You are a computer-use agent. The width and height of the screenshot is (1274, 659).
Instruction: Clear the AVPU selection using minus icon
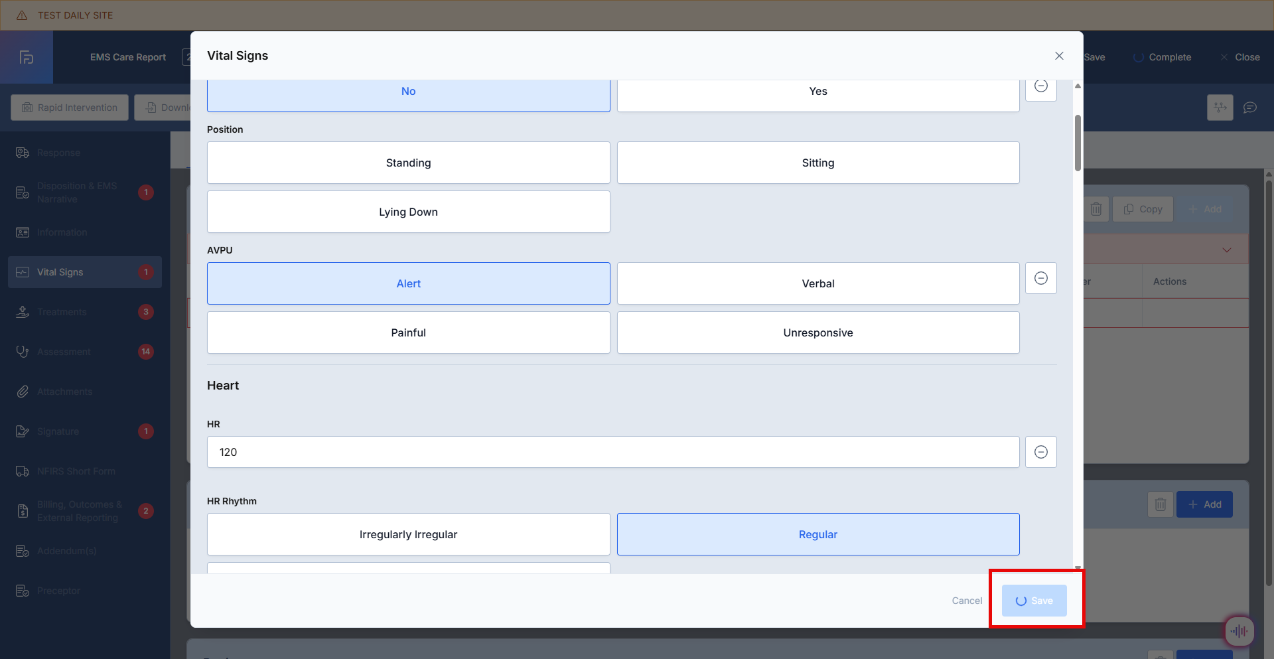point(1040,278)
